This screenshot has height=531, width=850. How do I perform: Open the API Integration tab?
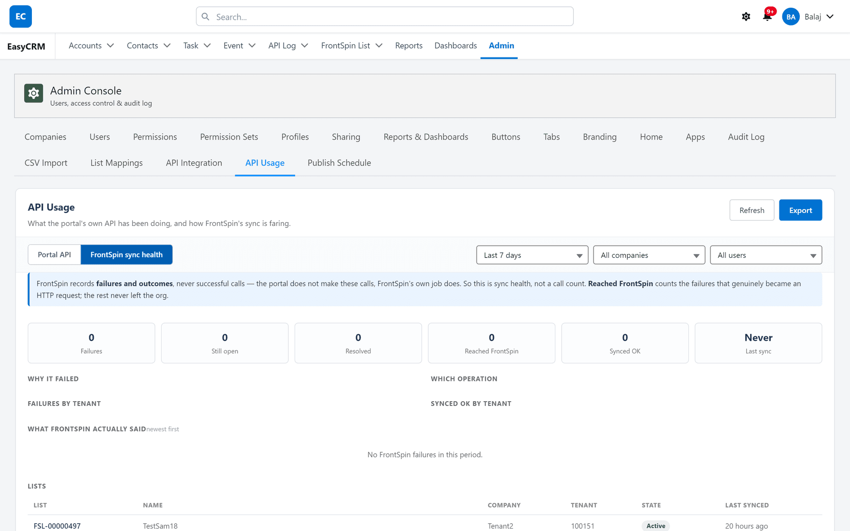tap(194, 163)
